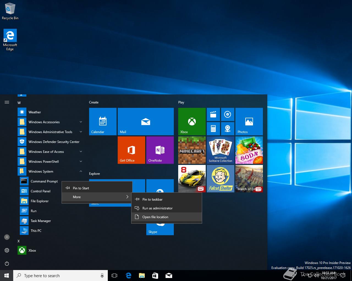
Task: Expand the Windows Accessories folder
Action: pyautogui.click(x=44, y=122)
